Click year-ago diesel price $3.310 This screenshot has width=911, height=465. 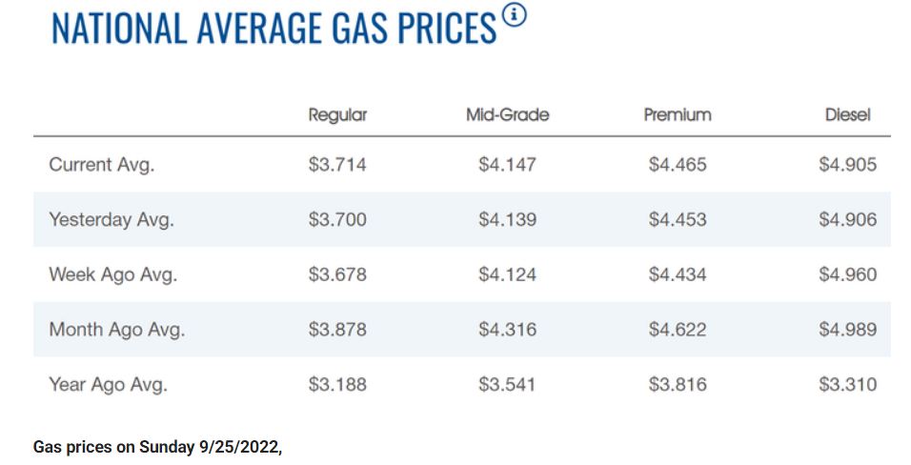847,386
